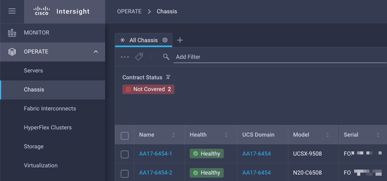Click green check icon for AA17-6454-1 health
The image size is (387, 181).
click(195, 154)
